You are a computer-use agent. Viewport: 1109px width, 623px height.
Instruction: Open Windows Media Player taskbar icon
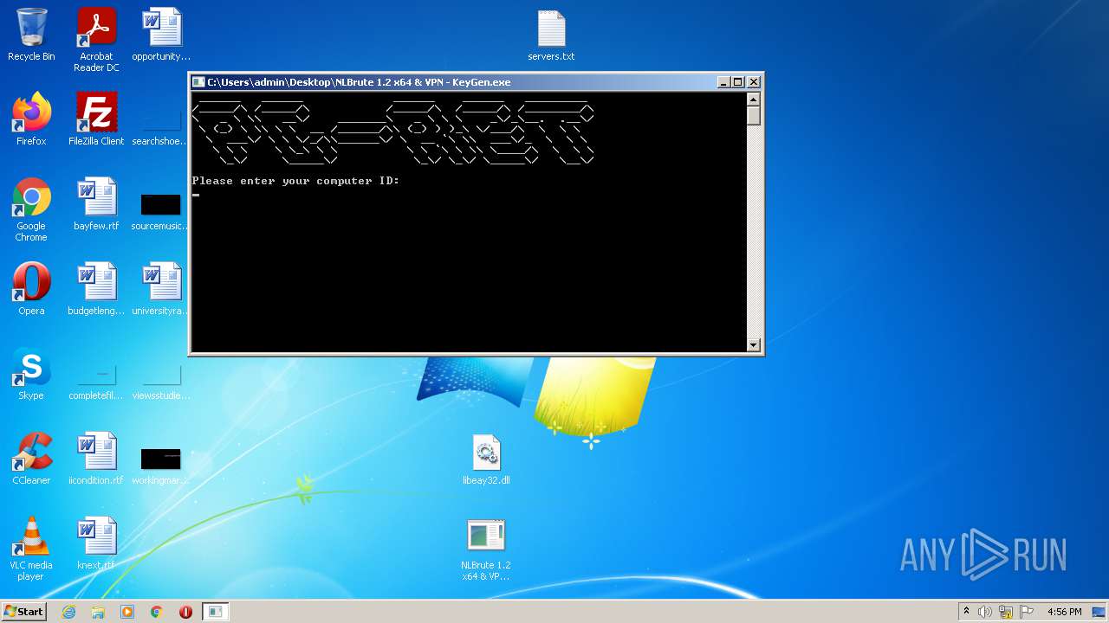click(127, 612)
